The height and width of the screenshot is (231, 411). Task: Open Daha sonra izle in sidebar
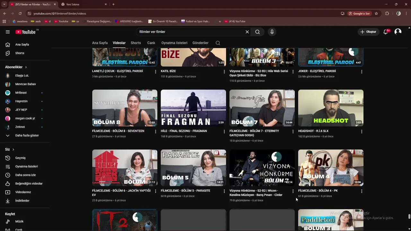coord(26,175)
